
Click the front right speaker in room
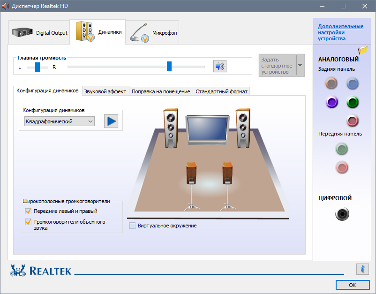coord(243,128)
